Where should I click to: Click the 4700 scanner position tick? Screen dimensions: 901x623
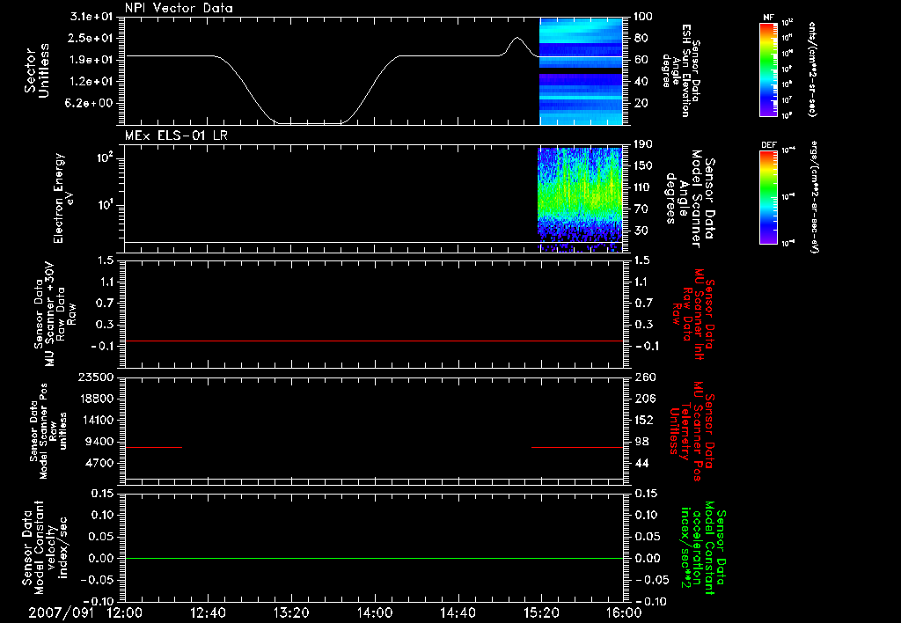[99, 463]
